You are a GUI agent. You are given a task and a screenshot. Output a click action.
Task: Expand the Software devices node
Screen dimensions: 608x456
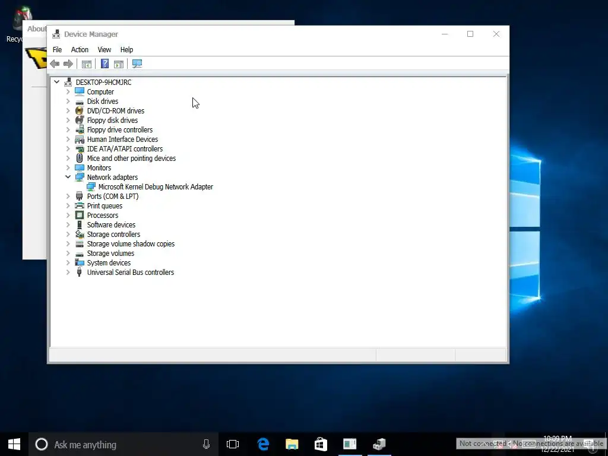68,224
